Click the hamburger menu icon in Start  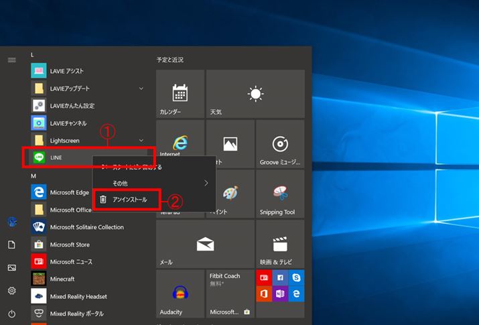[11, 60]
